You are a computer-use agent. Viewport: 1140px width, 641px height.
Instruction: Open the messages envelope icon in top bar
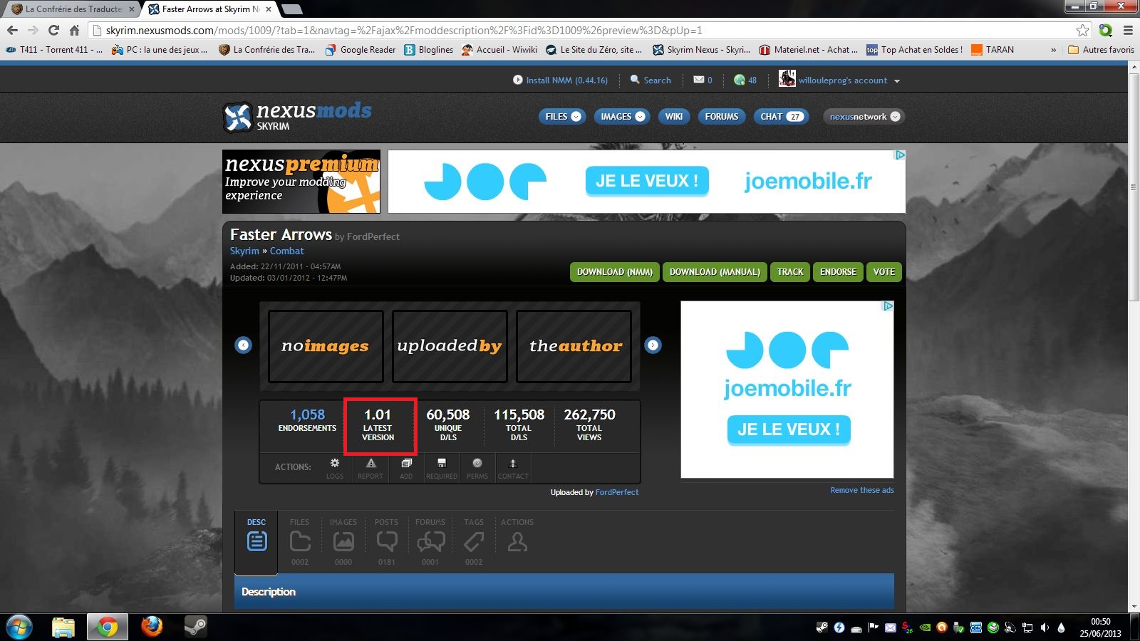click(699, 80)
